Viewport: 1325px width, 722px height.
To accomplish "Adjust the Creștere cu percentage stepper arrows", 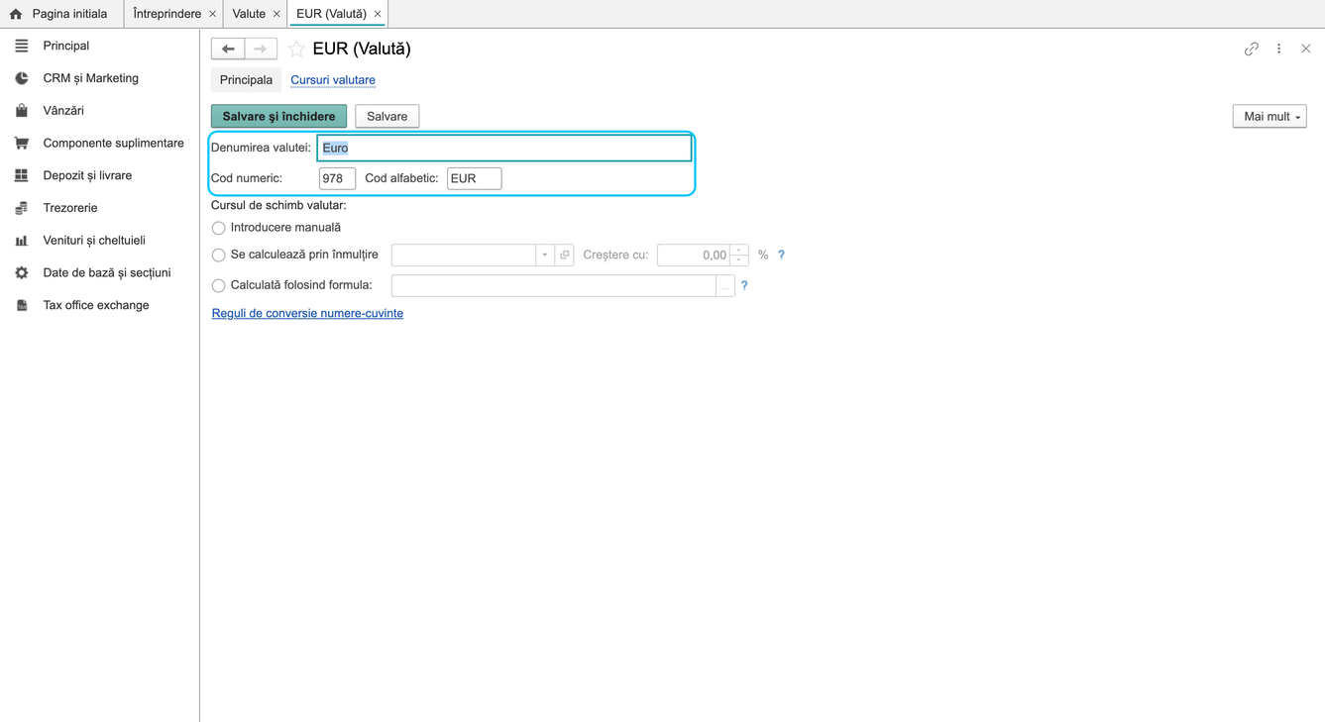I will tap(739, 256).
